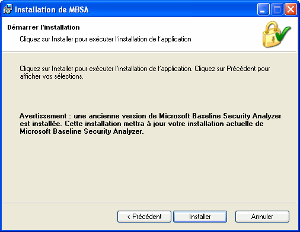Minimize the Installation de MBSA window
Viewport: 300px width, 232px height.
263,9
